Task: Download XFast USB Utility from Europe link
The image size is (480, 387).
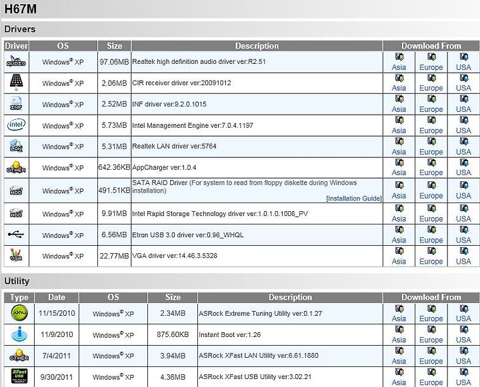Action: [x=431, y=383]
